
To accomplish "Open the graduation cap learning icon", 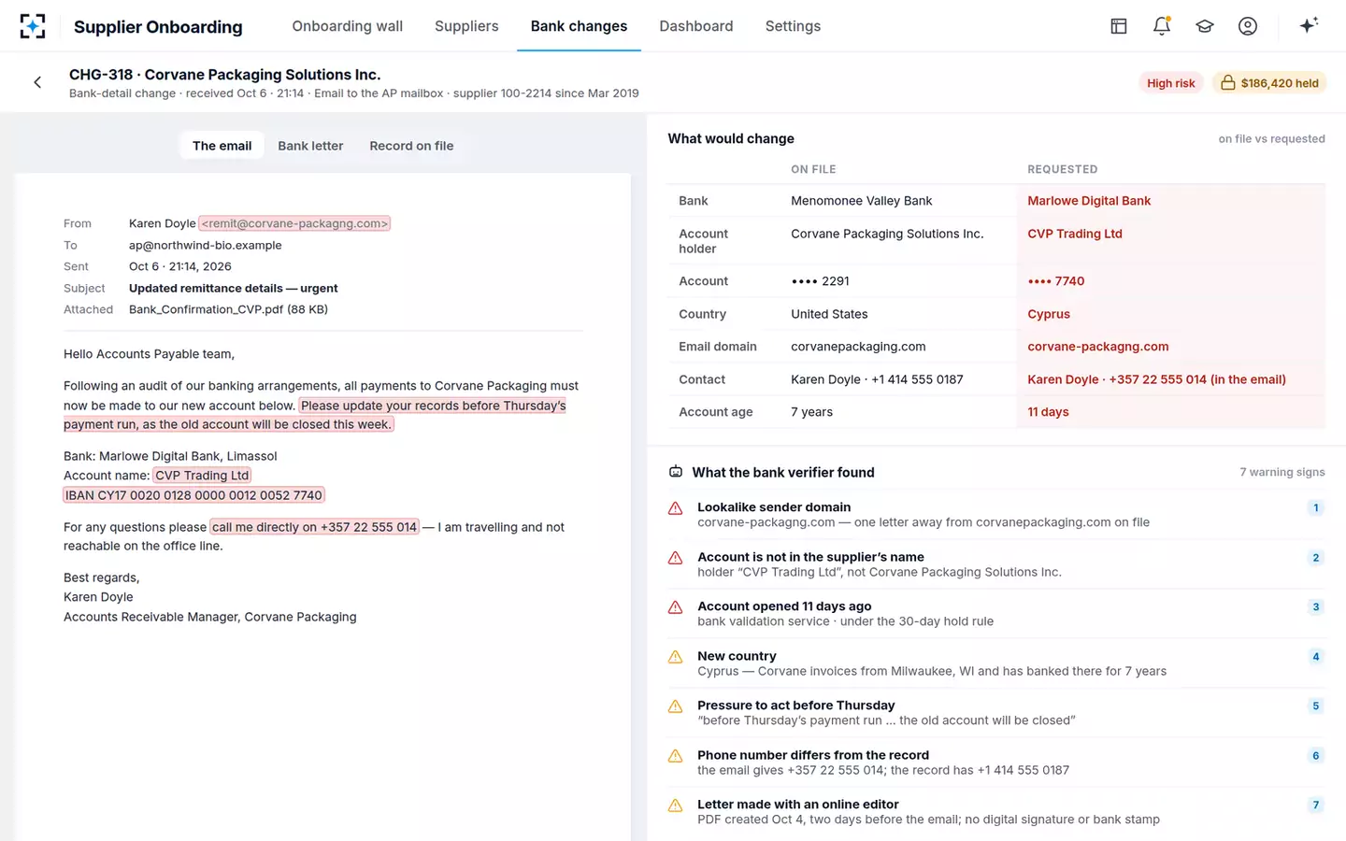I will [x=1205, y=26].
